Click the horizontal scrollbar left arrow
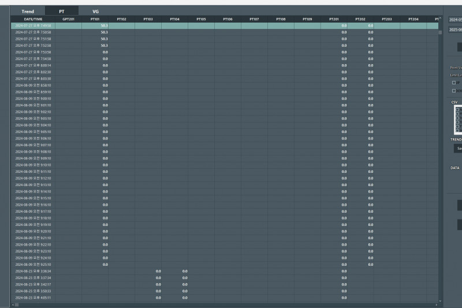This screenshot has width=462, height=308. 13,305
